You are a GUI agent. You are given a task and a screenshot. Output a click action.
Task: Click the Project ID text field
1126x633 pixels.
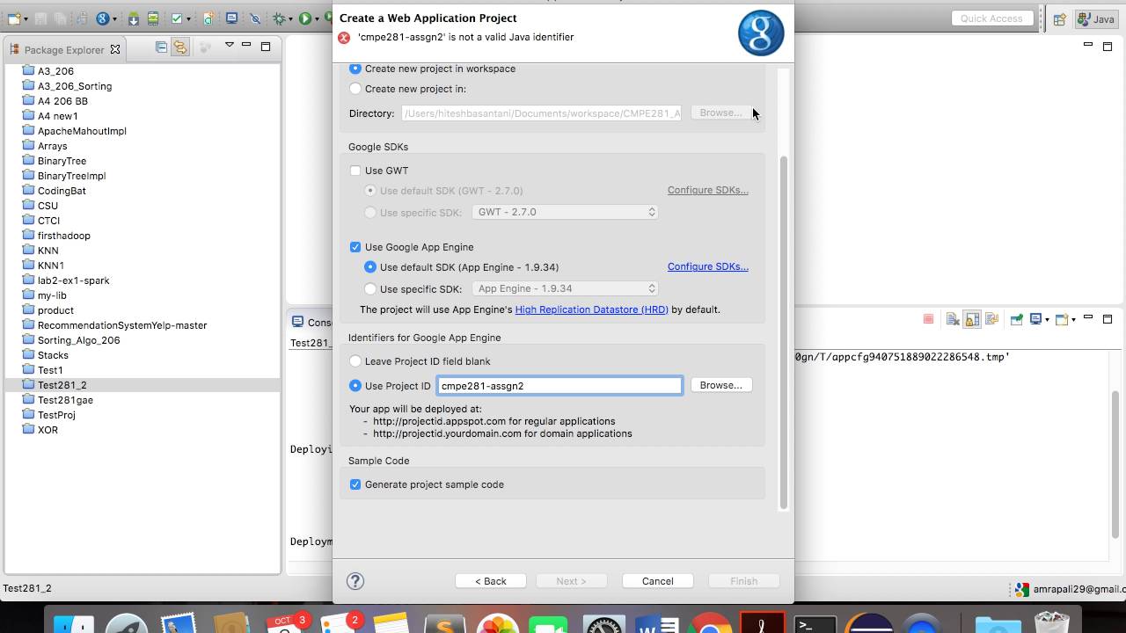coord(559,386)
